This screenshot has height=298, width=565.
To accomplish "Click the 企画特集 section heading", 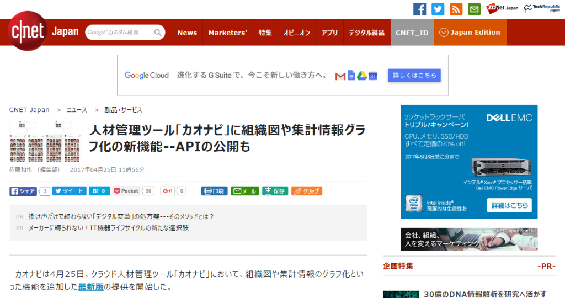I will pyautogui.click(x=398, y=266).
